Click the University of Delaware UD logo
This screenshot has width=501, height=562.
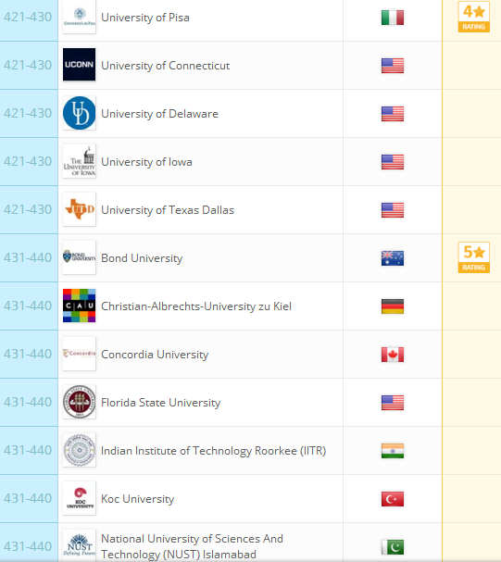tap(80, 113)
